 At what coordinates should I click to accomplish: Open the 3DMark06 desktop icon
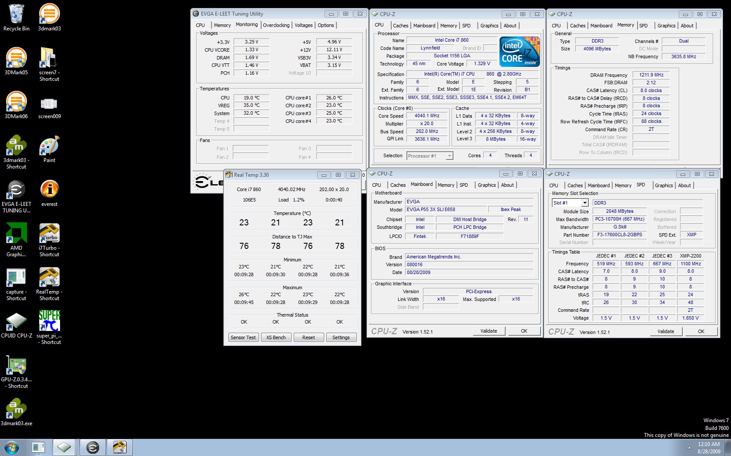tap(16, 105)
